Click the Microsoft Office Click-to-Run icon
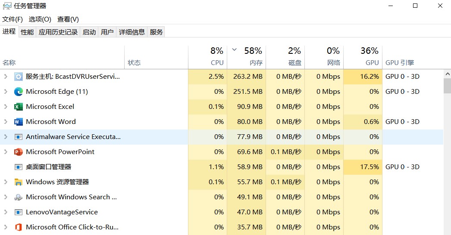 click(x=19, y=227)
